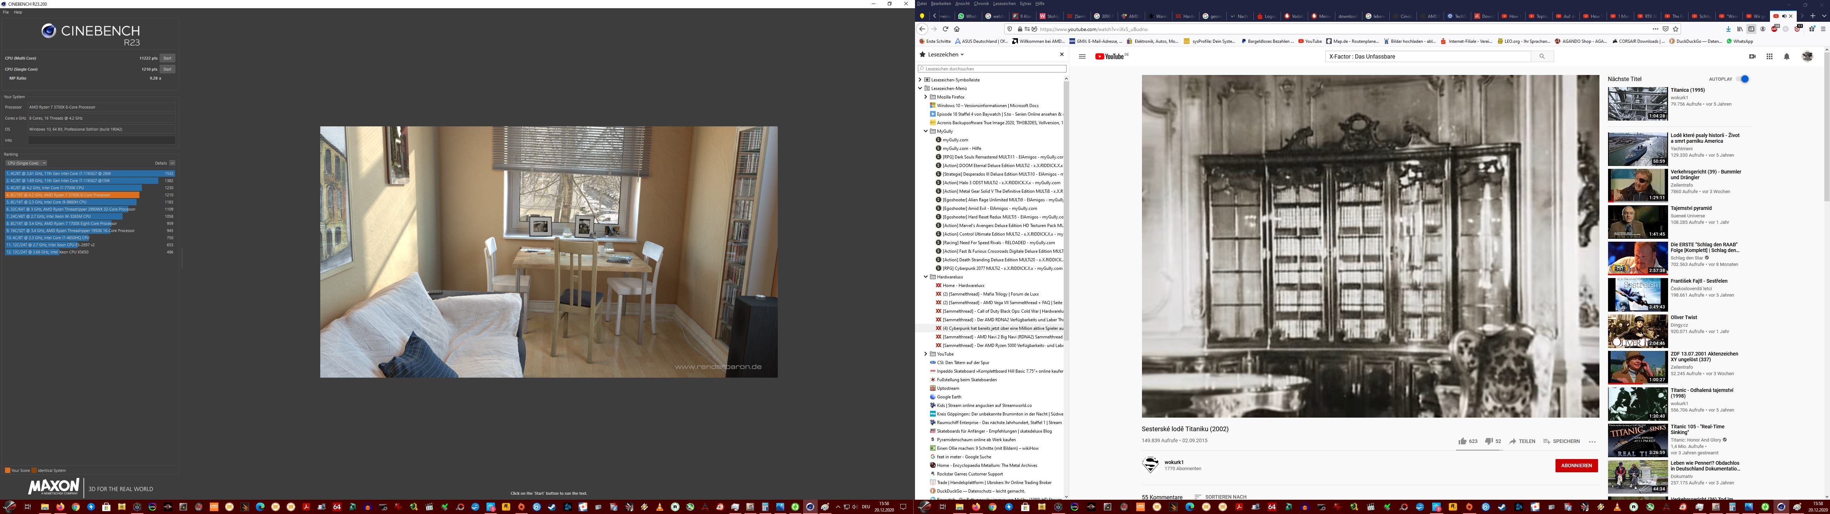Expand the YouTube bookmark folder
Viewport: 1830px width, 514px height.
[x=926, y=353]
